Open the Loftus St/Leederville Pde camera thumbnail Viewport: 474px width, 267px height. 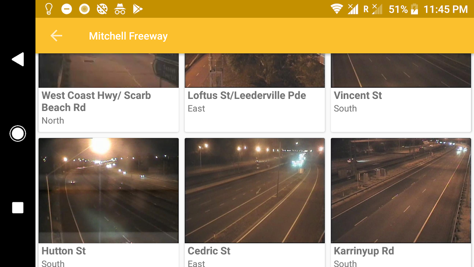(255, 70)
